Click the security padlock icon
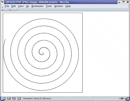 pos(127,98)
